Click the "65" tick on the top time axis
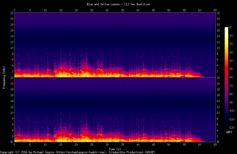This screenshot has height=154, width=237. point(215,10)
